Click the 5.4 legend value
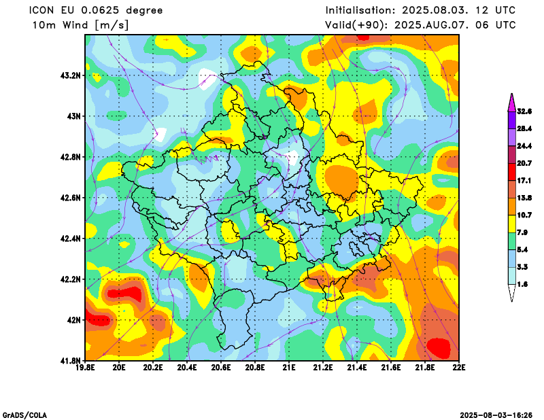The height and width of the screenshot is (420, 544). click(x=522, y=249)
